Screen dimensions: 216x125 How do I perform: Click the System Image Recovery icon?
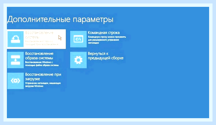tap(15, 60)
